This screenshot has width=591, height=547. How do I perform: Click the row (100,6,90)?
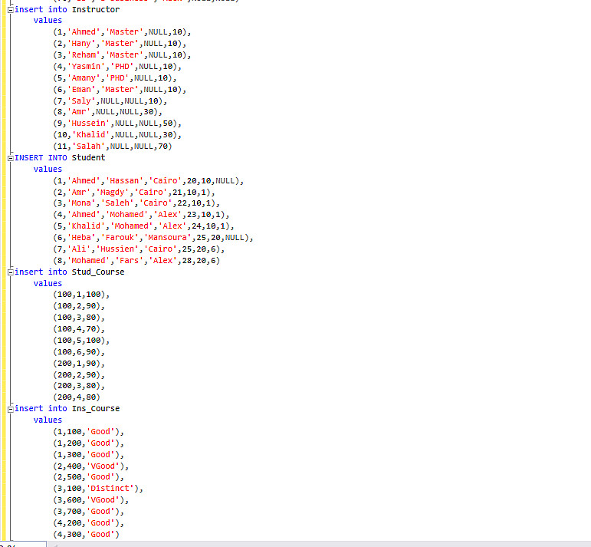pyautogui.click(x=79, y=352)
